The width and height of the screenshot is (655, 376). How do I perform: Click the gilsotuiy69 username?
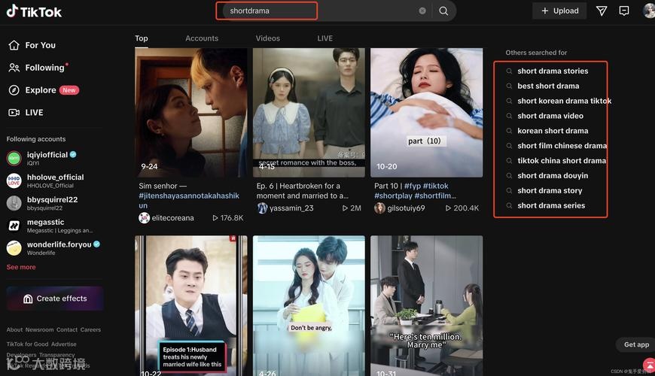(x=406, y=208)
